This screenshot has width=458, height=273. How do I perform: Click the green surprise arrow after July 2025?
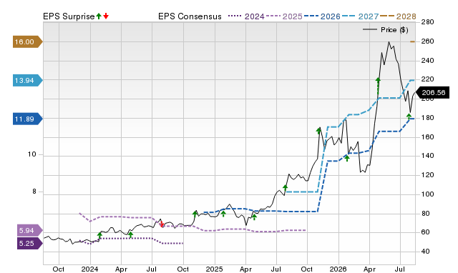pyautogui.click(x=286, y=188)
